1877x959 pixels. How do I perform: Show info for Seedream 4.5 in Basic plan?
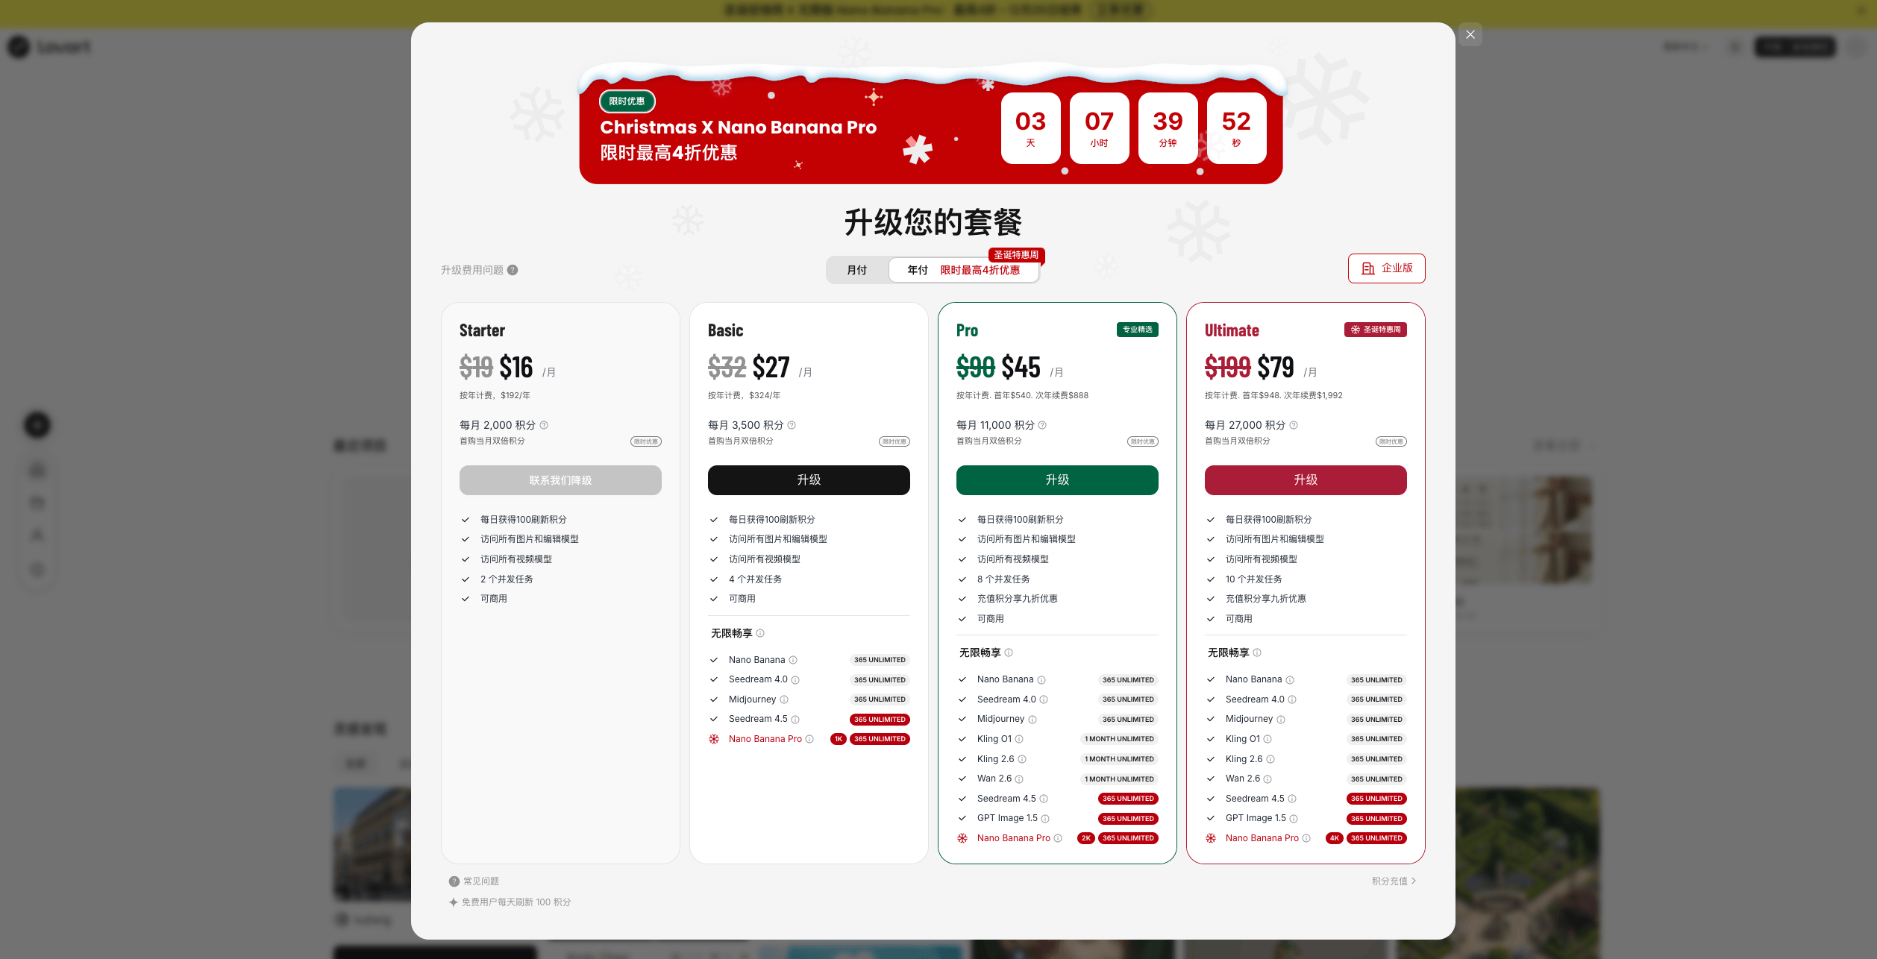[795, 720]
